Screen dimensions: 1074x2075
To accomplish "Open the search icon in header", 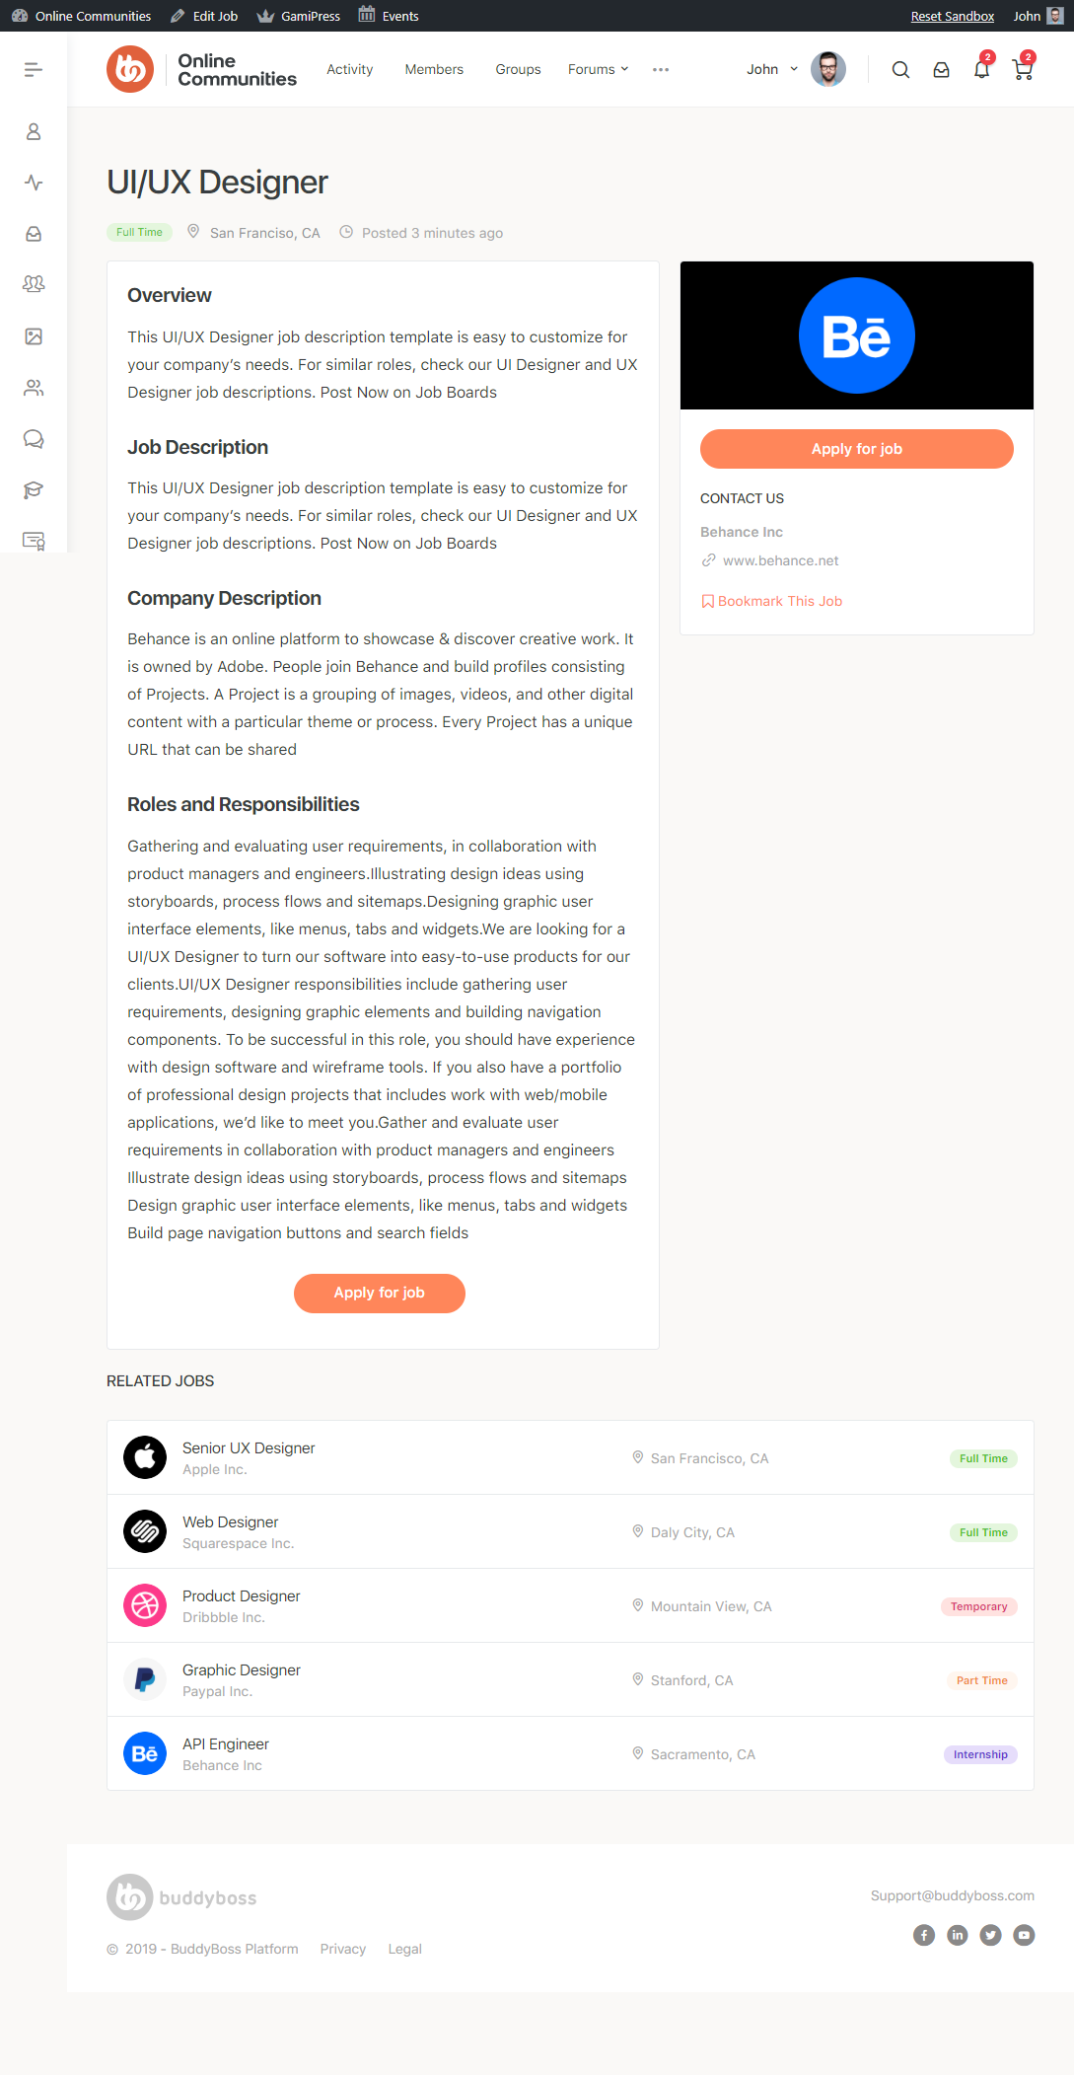I will point(900,70).
